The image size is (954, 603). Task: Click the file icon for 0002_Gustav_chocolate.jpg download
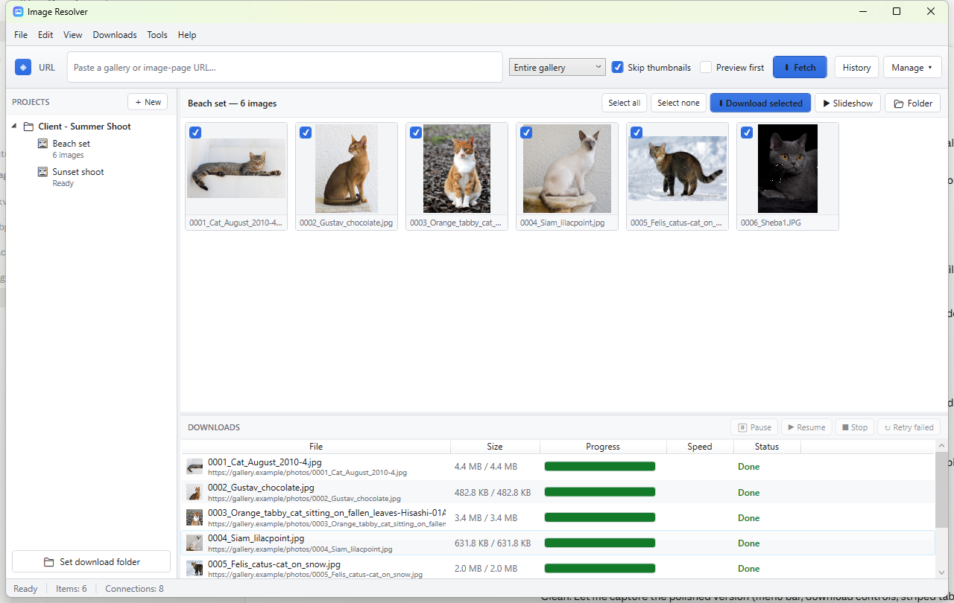pyautogui.click(x=195, y=492)
